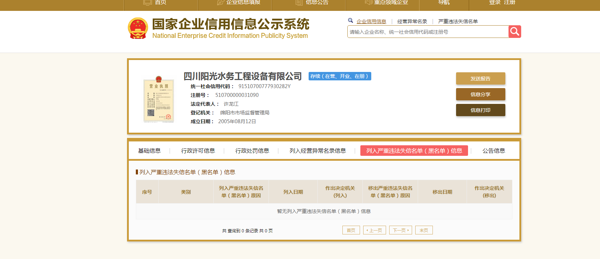Click 信息打印 button
The height and width of the screenshot is (259, 600).
tap(481, 110)
